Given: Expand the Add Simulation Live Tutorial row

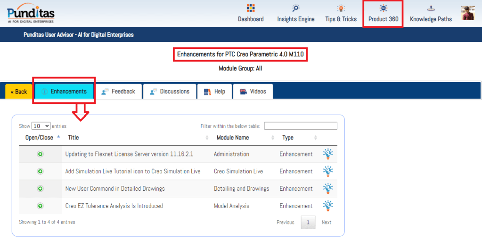Looking at the screenshot, I should 41,171.
